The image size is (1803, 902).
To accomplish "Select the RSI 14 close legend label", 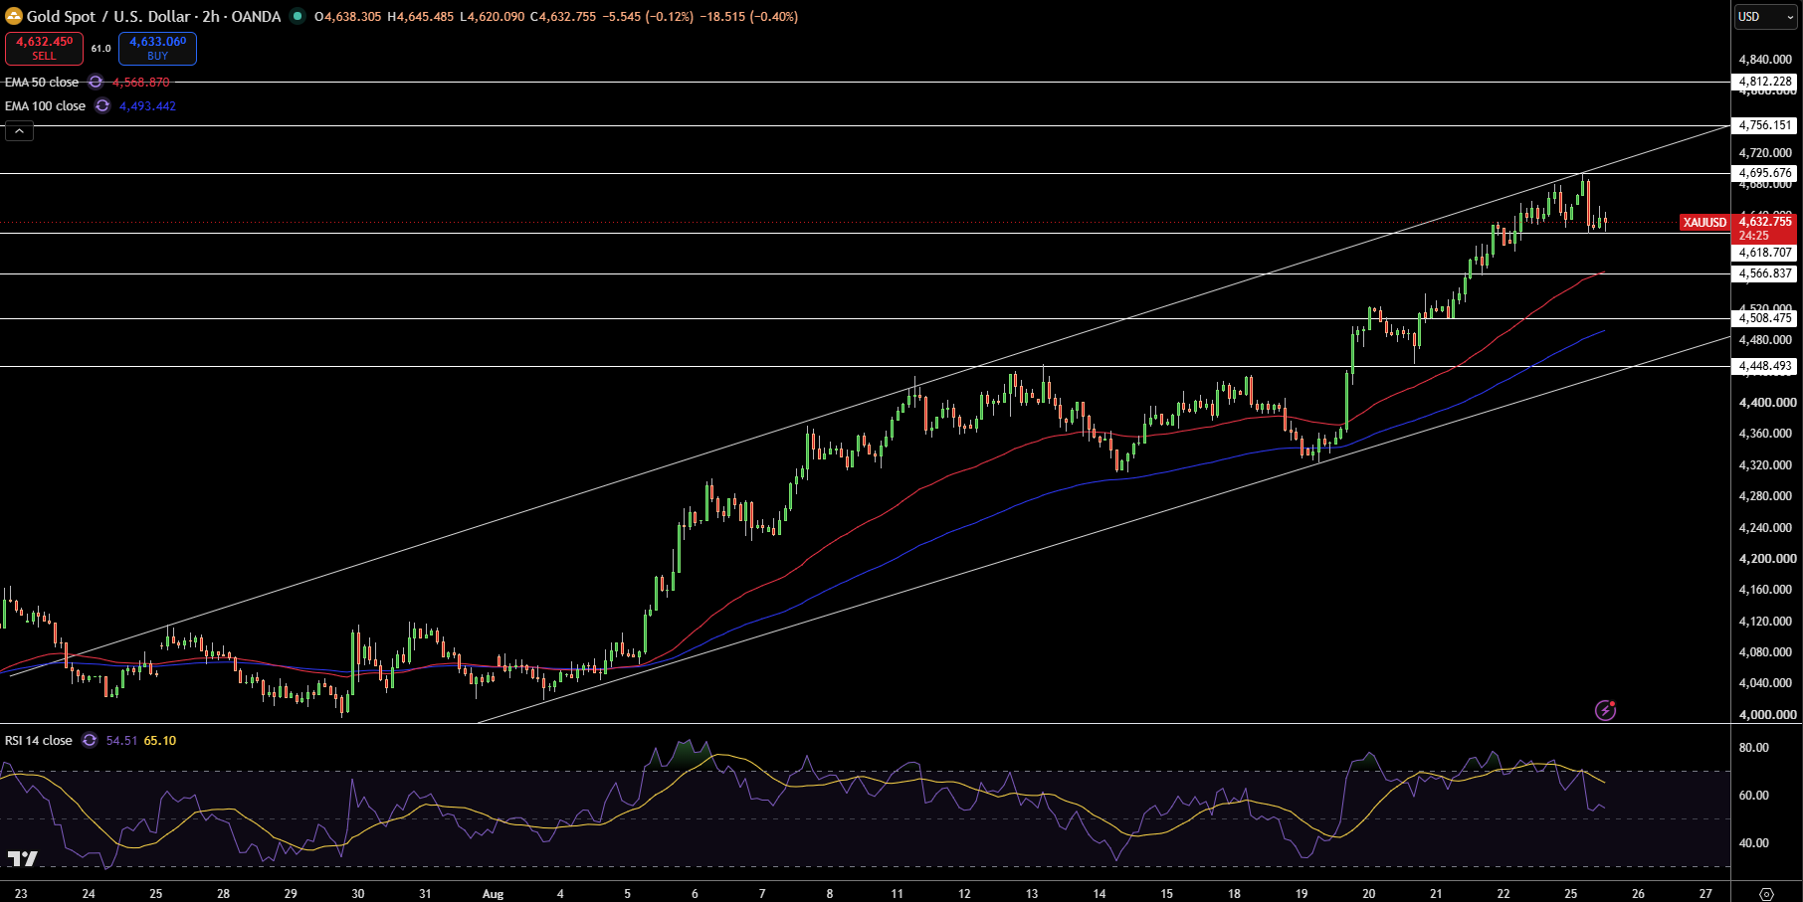I will 39,741.
